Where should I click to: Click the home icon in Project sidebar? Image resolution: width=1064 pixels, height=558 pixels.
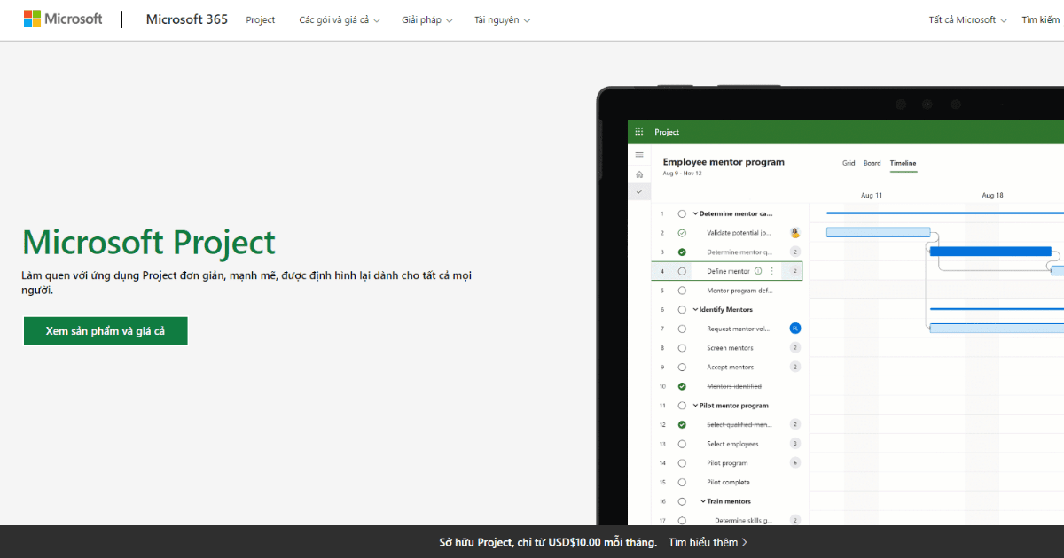point(639,174)
